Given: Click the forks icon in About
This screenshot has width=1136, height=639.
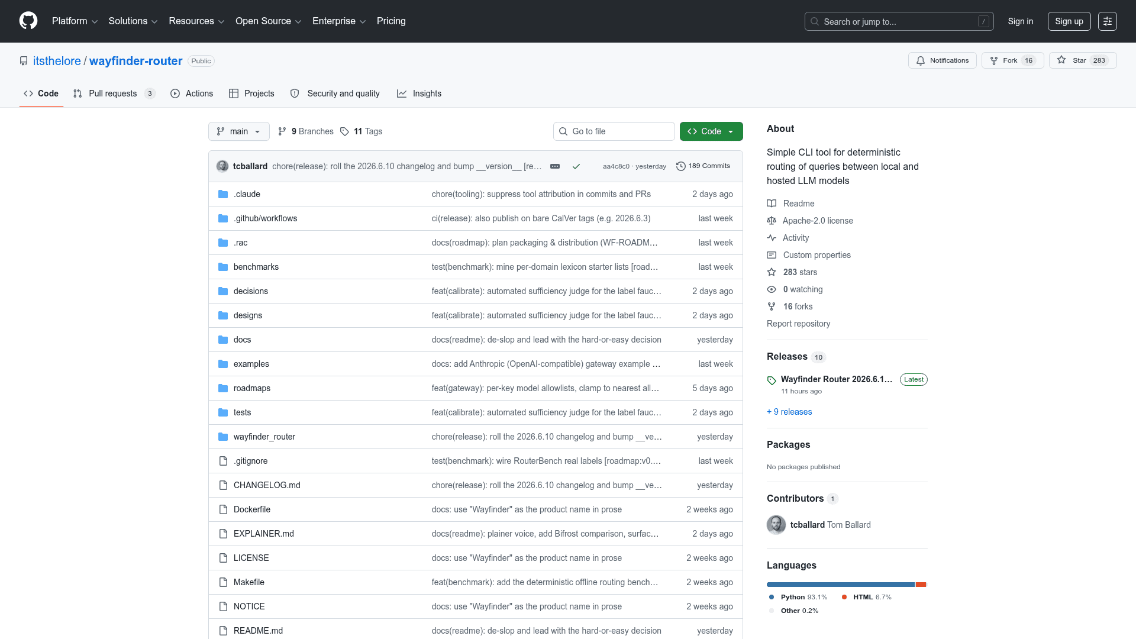Looking at the screenshot, I should point(772,306).
